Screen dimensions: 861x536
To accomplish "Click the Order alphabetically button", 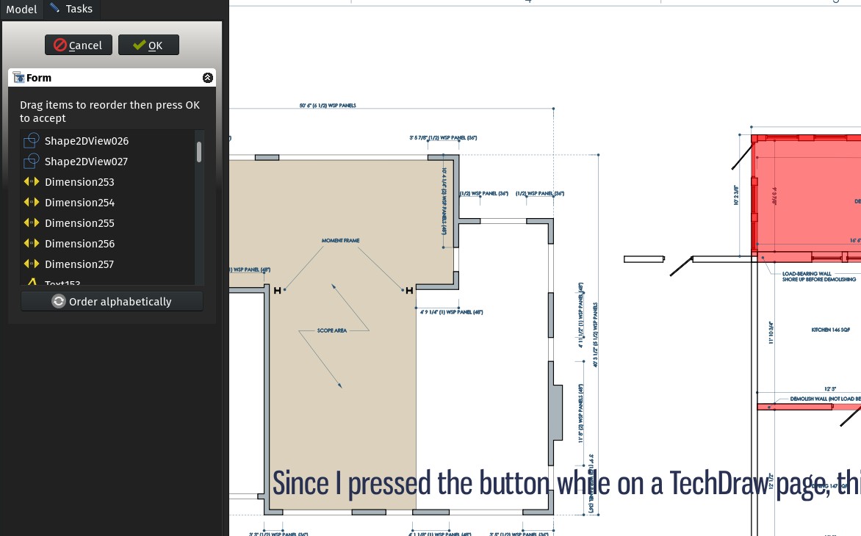I will [112, 301].
